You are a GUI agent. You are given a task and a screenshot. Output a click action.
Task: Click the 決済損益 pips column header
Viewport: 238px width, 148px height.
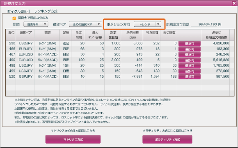[x=132, y=35]
